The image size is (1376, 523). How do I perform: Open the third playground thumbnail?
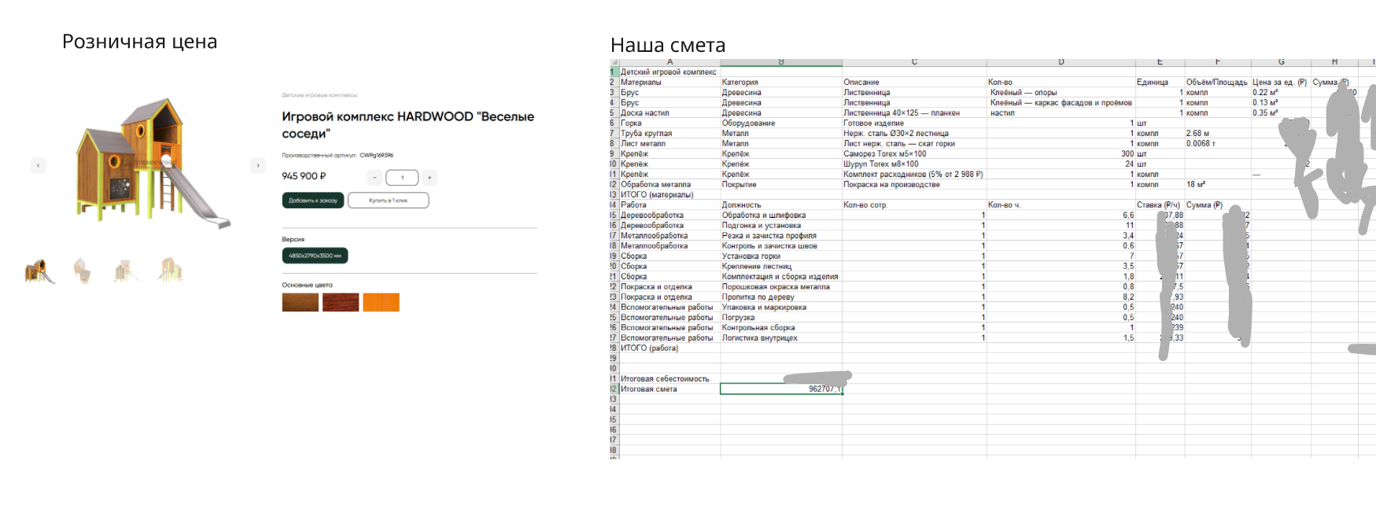[x=126, y=271]
